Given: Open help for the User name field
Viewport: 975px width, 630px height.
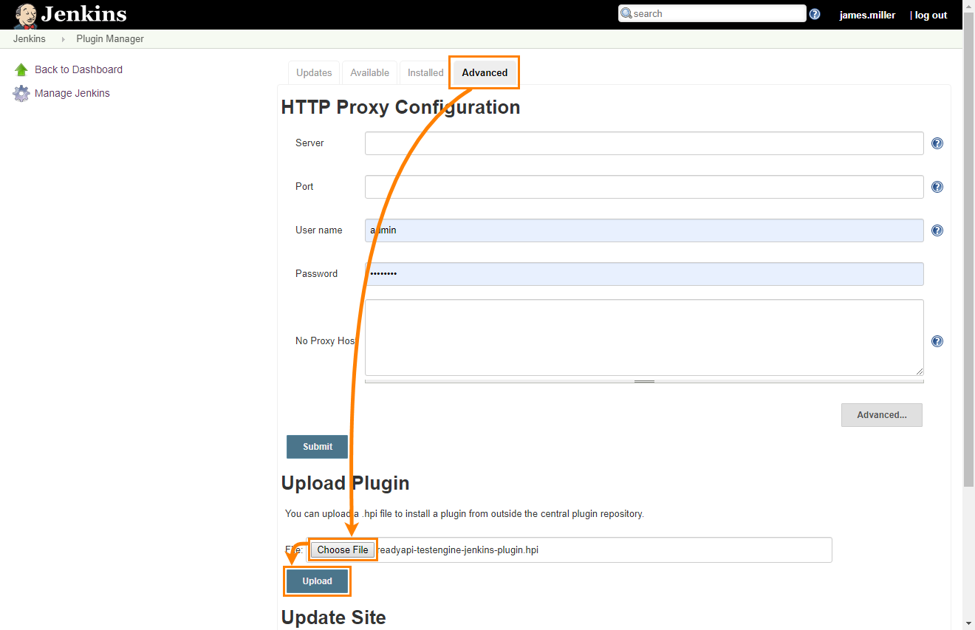Looking at the screenshot, I should click(x=937, y=230).
